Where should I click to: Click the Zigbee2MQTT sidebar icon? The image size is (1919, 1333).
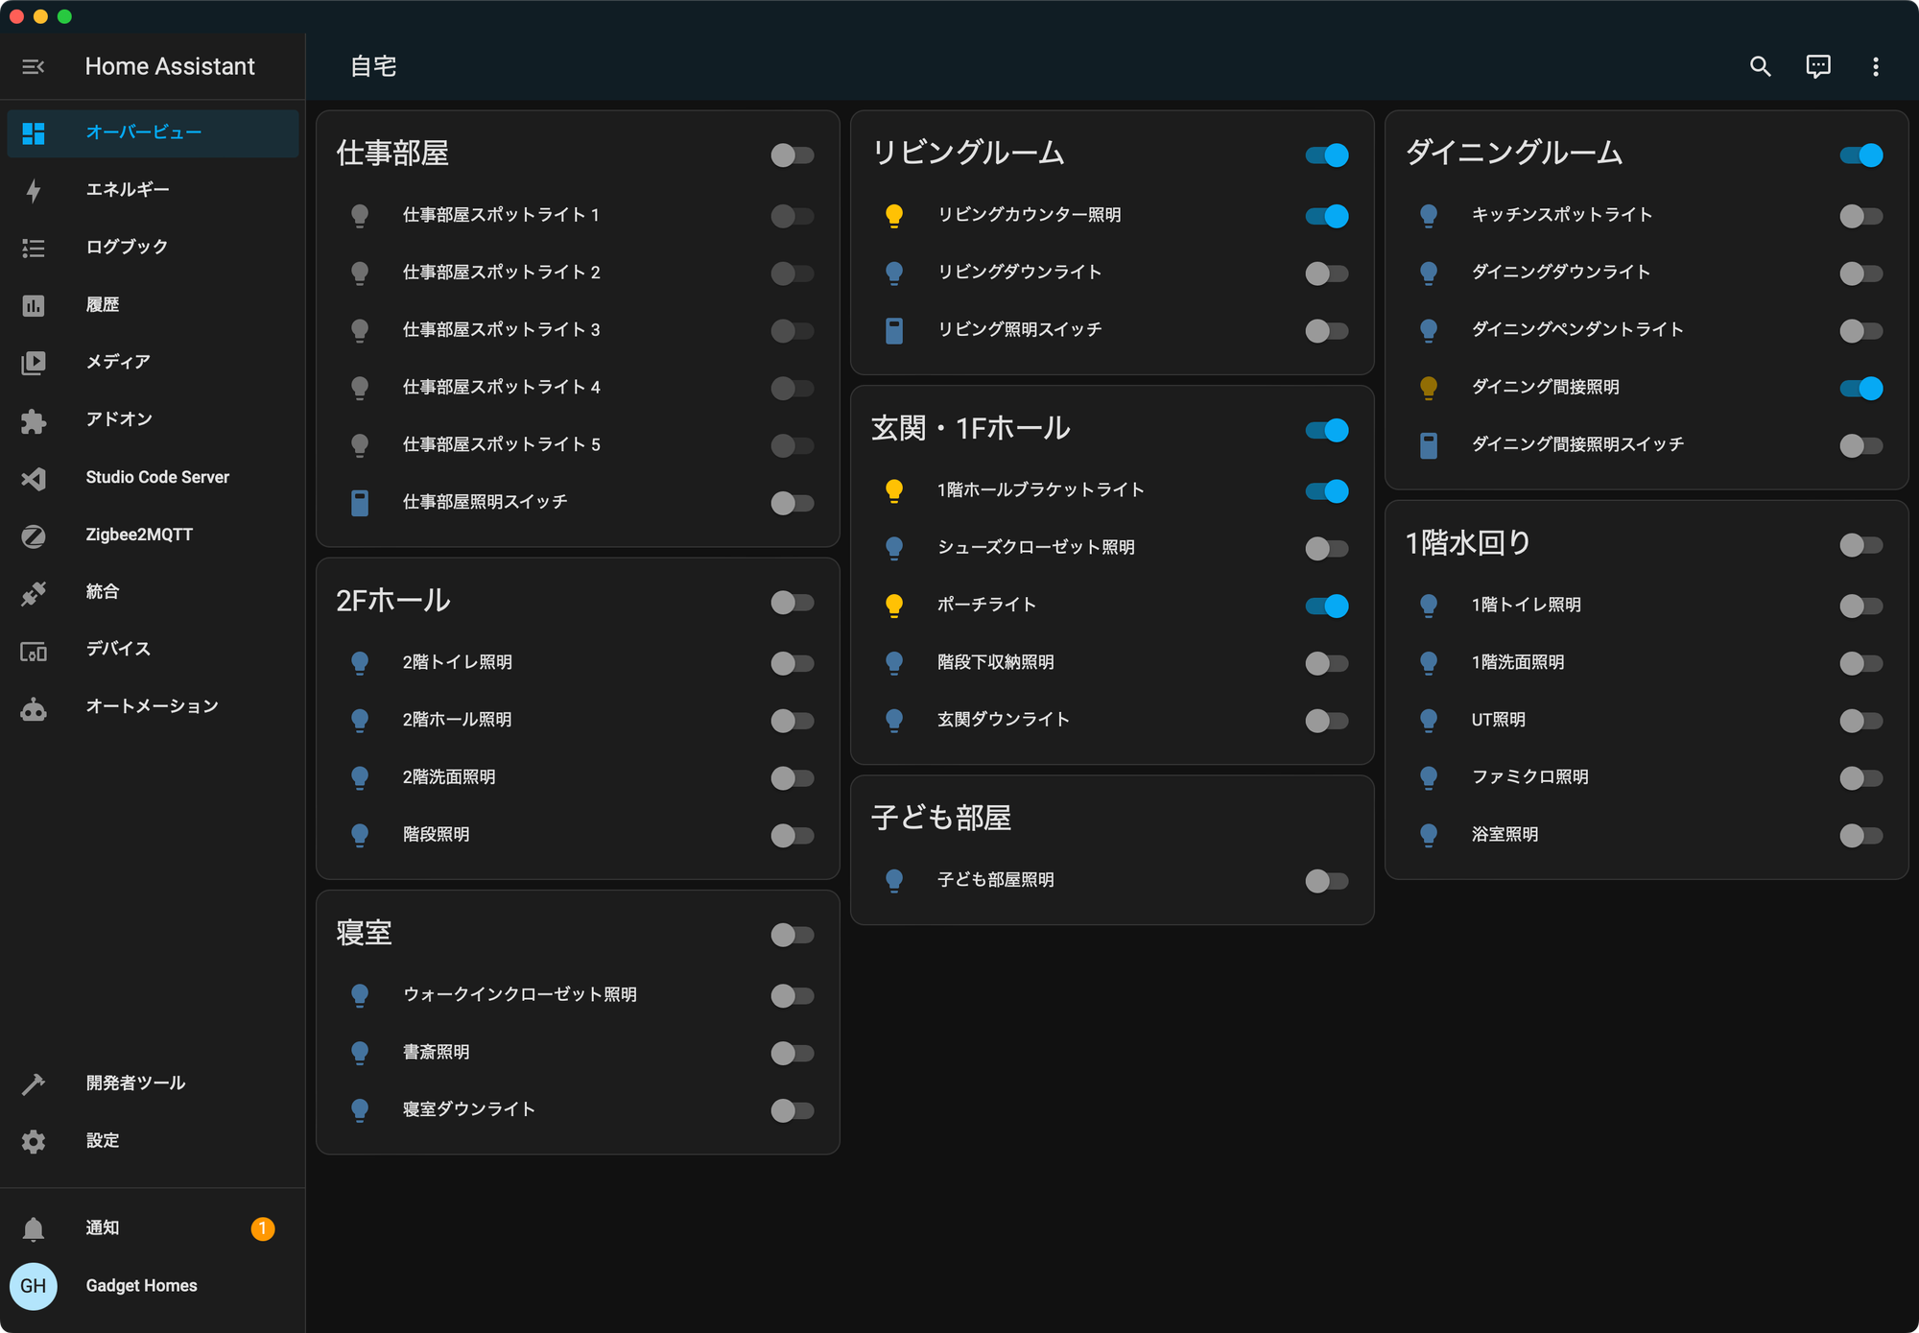34,534
